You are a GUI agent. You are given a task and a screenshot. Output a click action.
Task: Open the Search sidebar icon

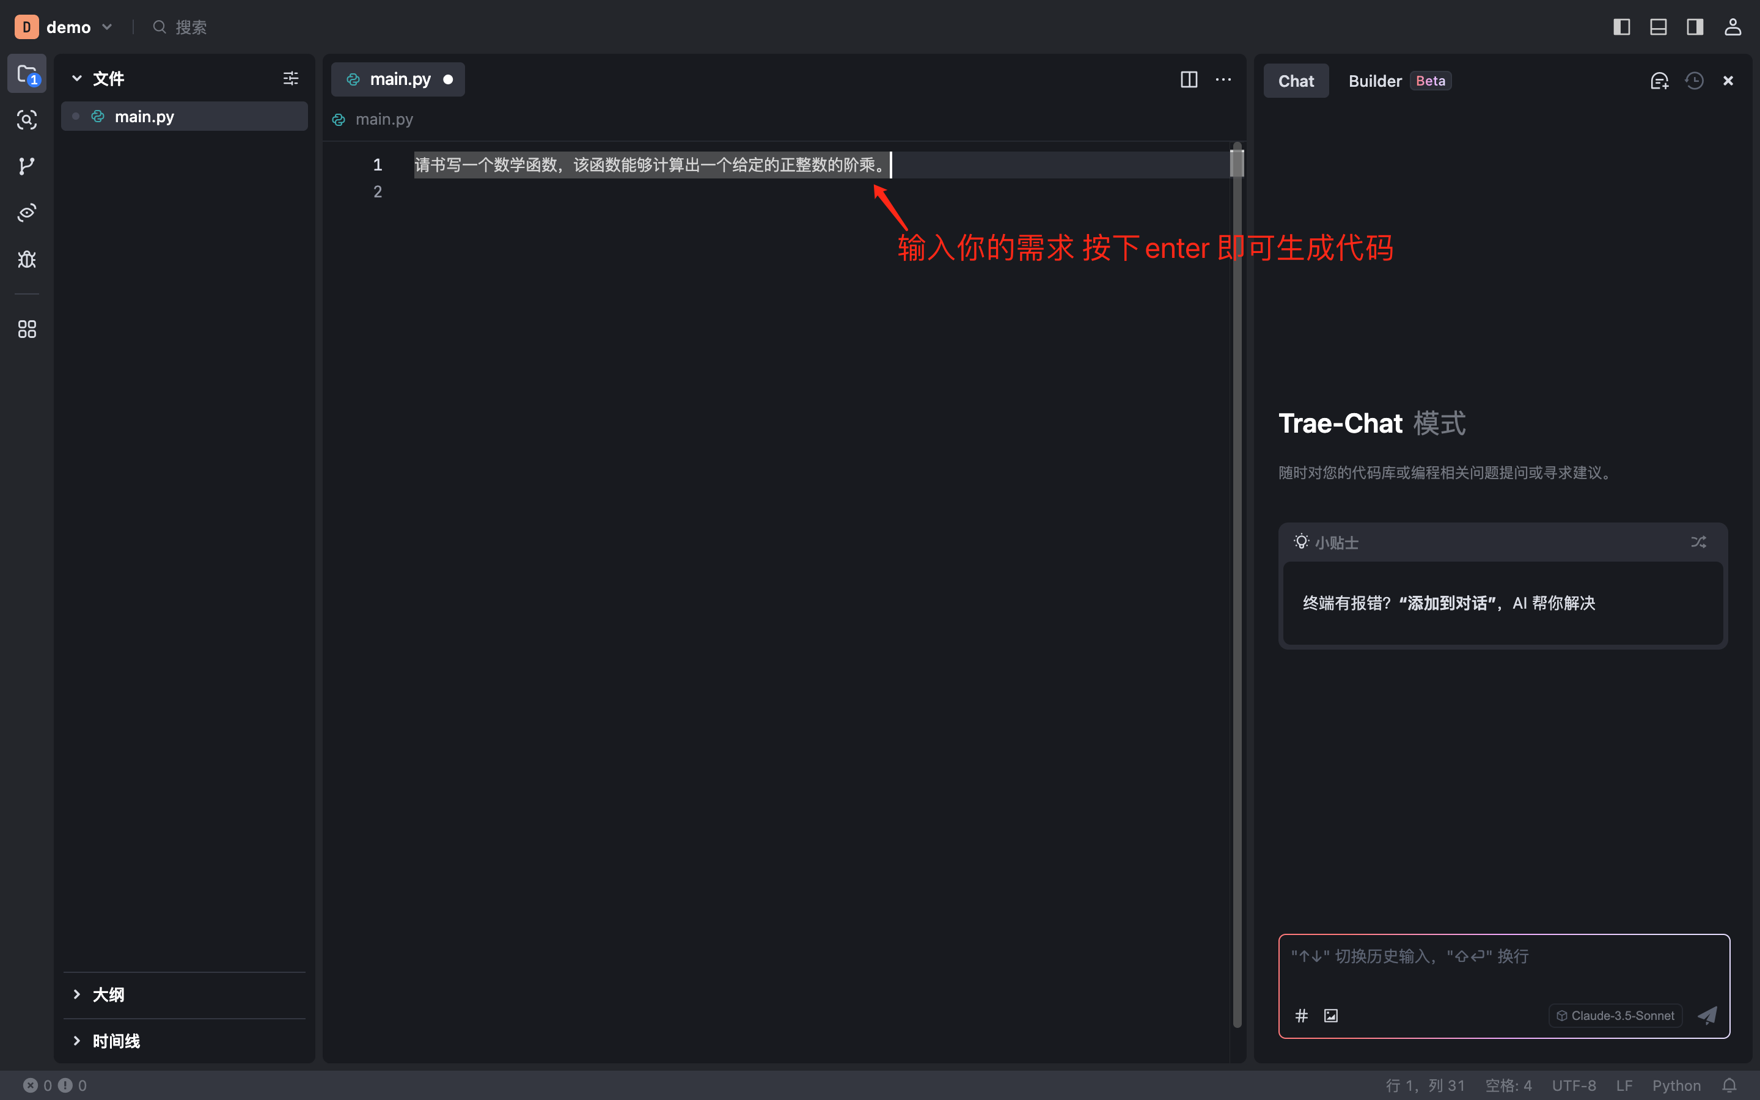pyautogui.click(x=27, y=120)
